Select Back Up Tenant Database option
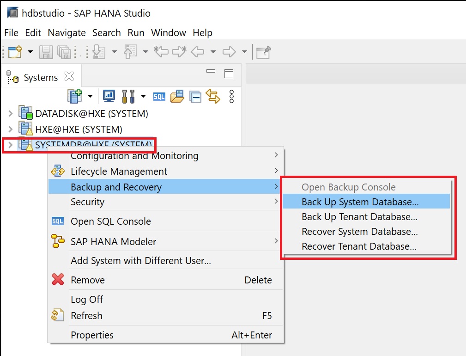 (x=366, y=216)
